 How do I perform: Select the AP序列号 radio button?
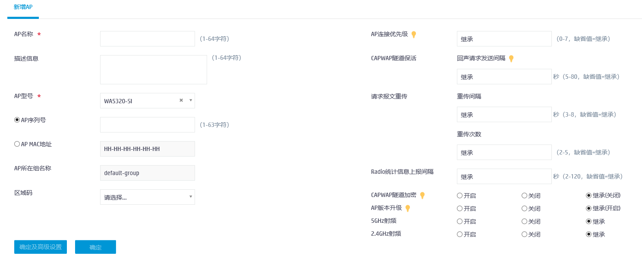tap(17, 120)
